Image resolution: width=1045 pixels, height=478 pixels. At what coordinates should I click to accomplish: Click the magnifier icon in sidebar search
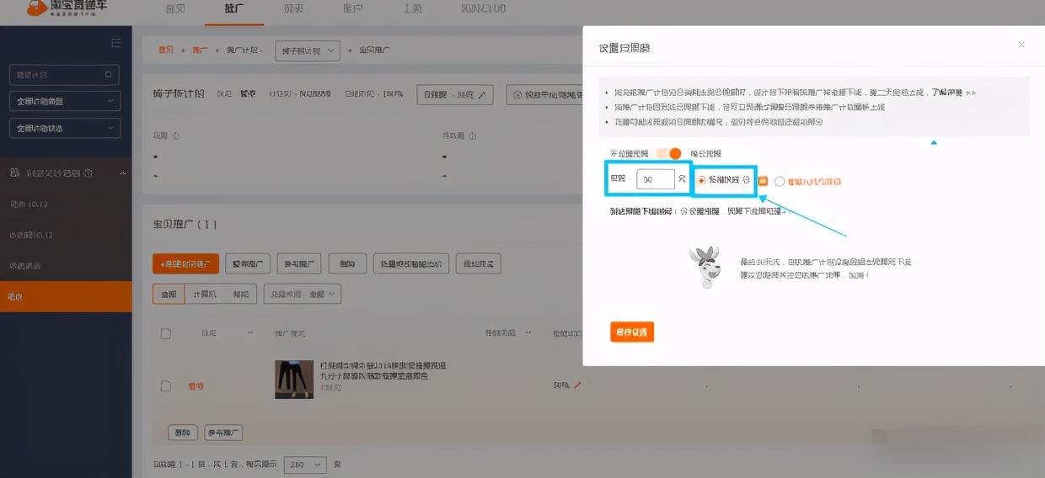[109, 75]
